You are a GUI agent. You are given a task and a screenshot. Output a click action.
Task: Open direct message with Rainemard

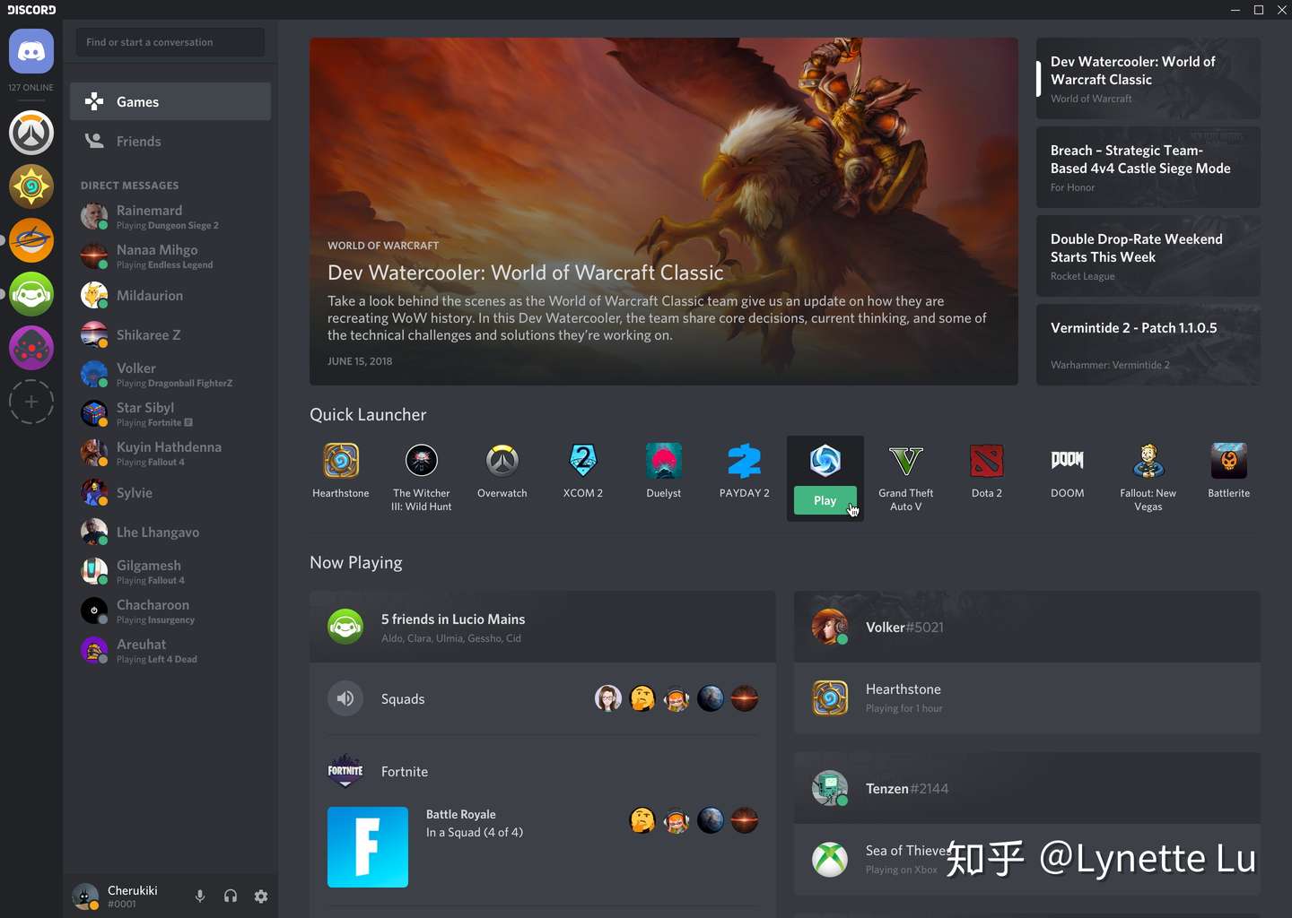[170, 216]
